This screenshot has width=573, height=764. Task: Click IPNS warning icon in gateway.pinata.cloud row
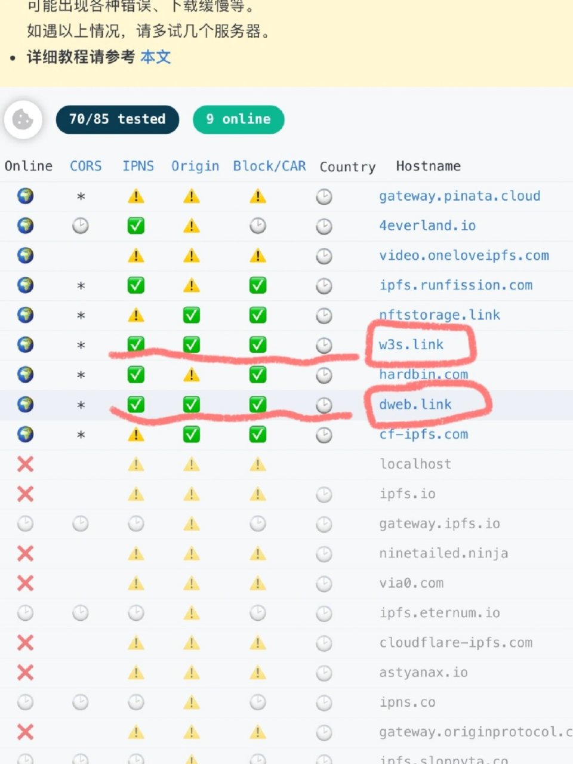[136, 196]
